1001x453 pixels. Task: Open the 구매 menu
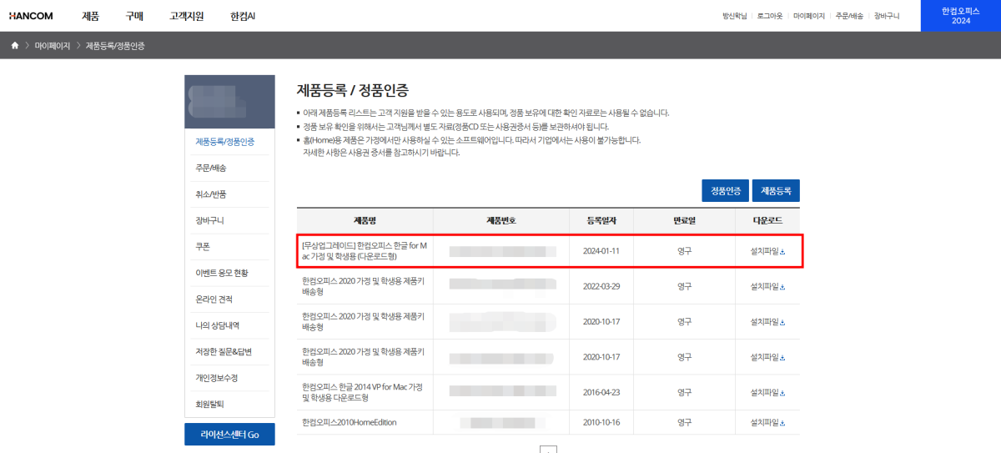click(134, 16)
